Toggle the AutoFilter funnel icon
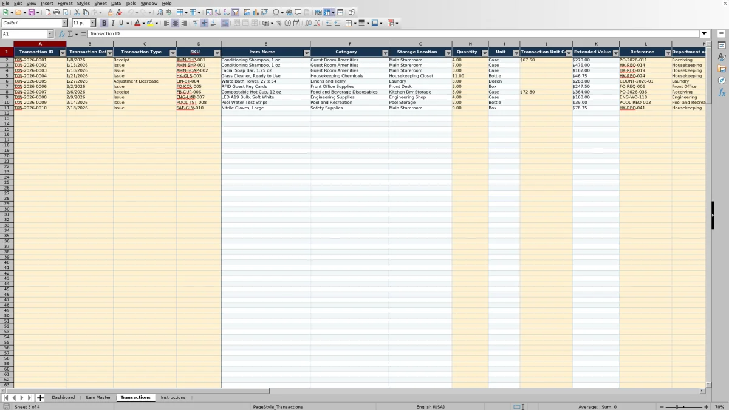729x410 pixels. pos(235,12)
